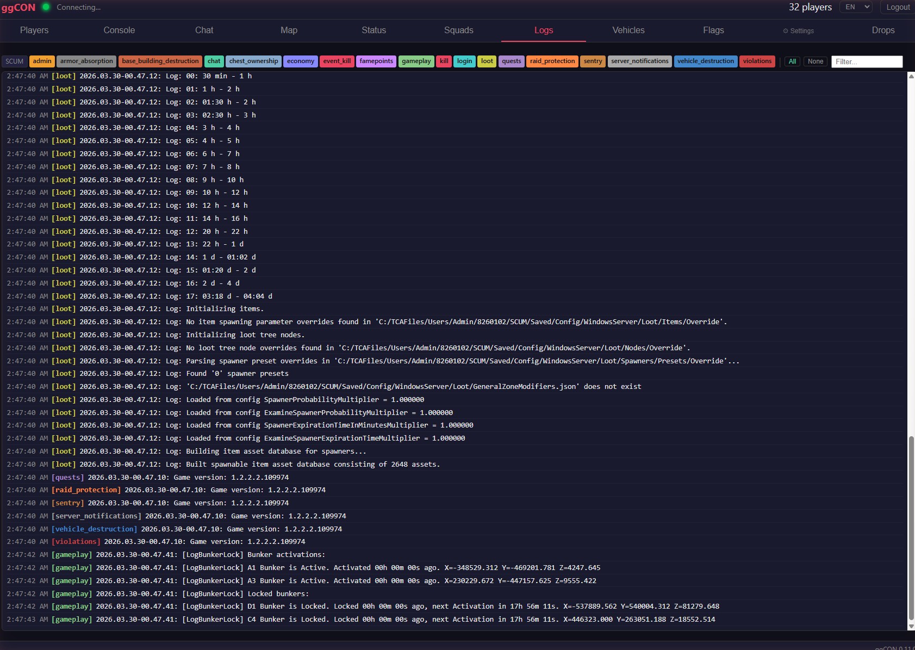Screen dimensions: 915x650
Task: Click the 'Initializing loot tree nodes.' log line
Action: click(454, 335)
